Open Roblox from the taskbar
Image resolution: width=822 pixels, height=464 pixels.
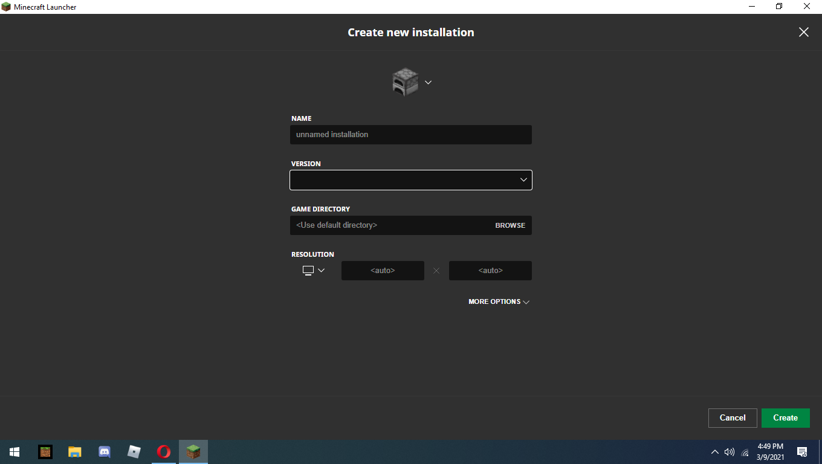click(x=134, y=452)
